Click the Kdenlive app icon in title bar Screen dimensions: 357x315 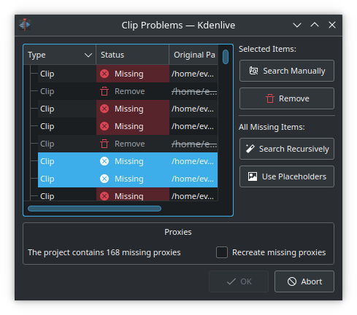[x=25, y=25]
